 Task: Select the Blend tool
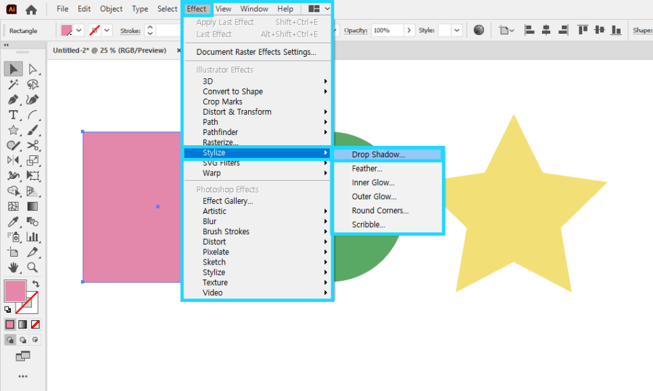tap(32, 221)
